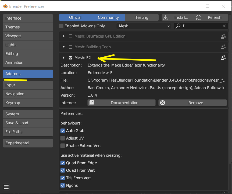Click the community icon on the Bsurfaces row

[x=223, y=36]
